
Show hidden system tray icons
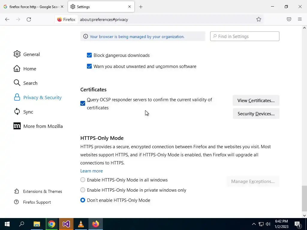(x=254, y=224)
